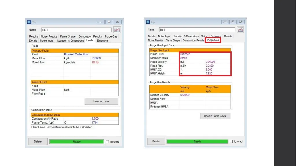Select Fluids tab in right Tip window
This screenshot has height=166, width=296.
coord(204,36)
